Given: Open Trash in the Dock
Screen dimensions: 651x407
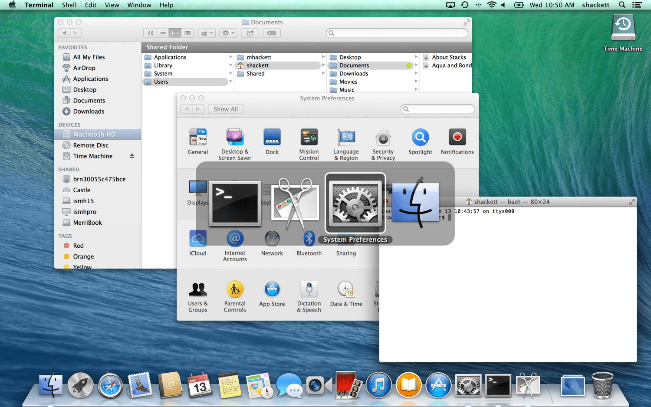Looking at the screenshot, I should coord(602,385).
